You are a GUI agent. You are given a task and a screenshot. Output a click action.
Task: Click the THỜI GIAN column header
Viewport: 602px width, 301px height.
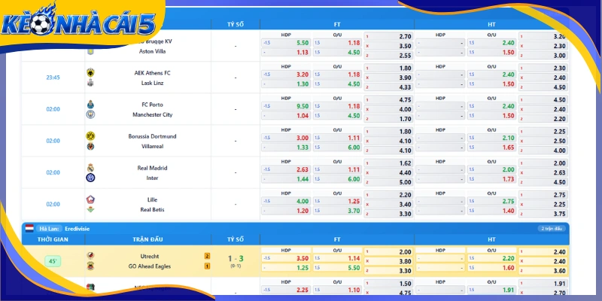pos(53,239)
